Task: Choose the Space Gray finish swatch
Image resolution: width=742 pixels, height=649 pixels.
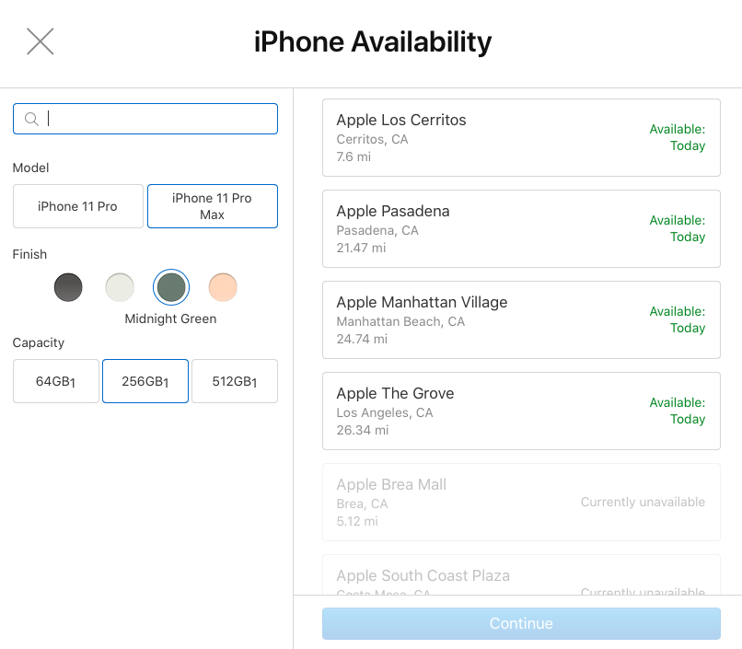Action: click(x=68, y=287)
